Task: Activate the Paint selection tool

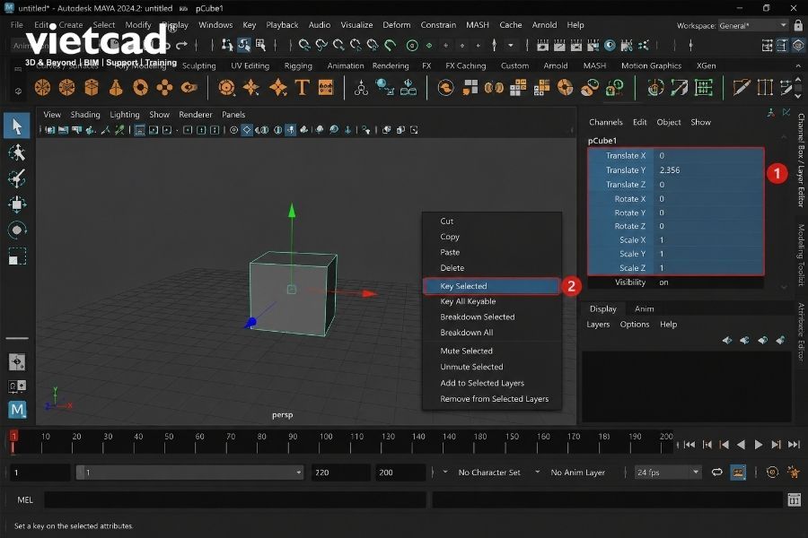Action: click(x=17, y=178)
